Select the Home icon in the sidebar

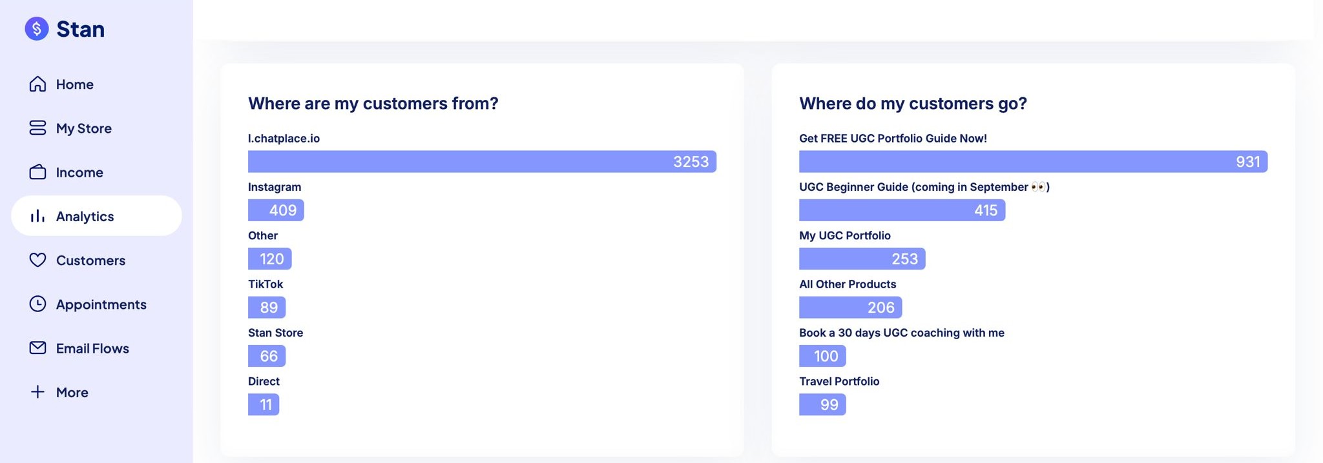(x=37, y=84)
